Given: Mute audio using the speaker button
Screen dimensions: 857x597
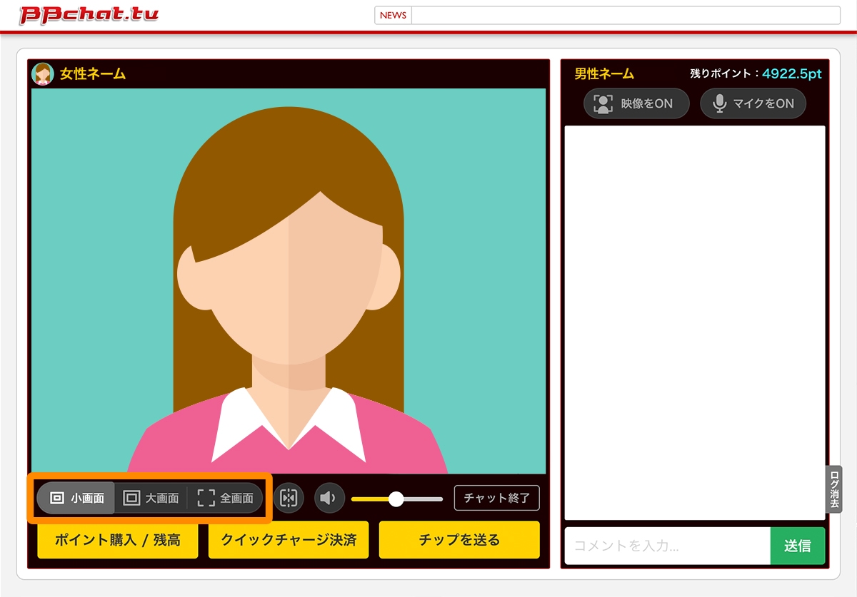Looking at the screenshot, I should 329,498.
